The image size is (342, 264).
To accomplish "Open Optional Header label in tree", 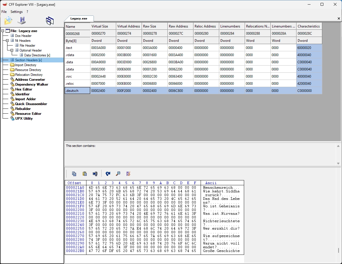I will [x=31, y=50].
